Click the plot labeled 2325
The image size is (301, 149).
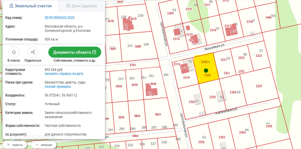pyautogui.click(x=212, y=97)
